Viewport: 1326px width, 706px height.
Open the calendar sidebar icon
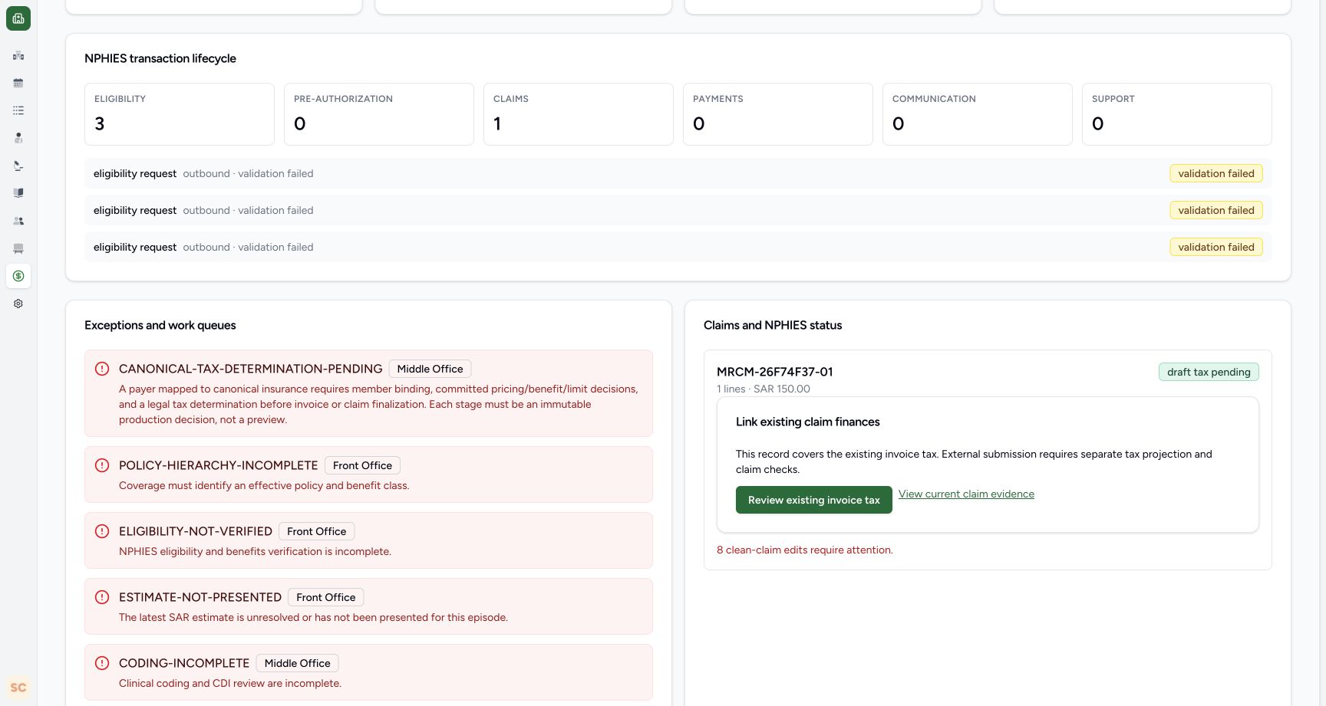(x=18, y=83)
